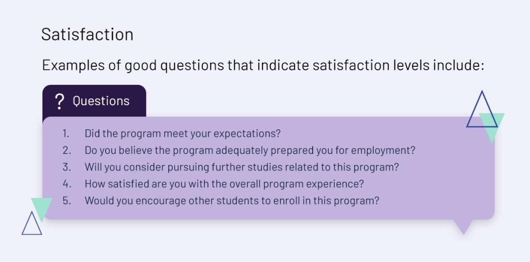Screen dimensions: 530x262
Task: Select the Questions tab label
Action: point(101,101)
